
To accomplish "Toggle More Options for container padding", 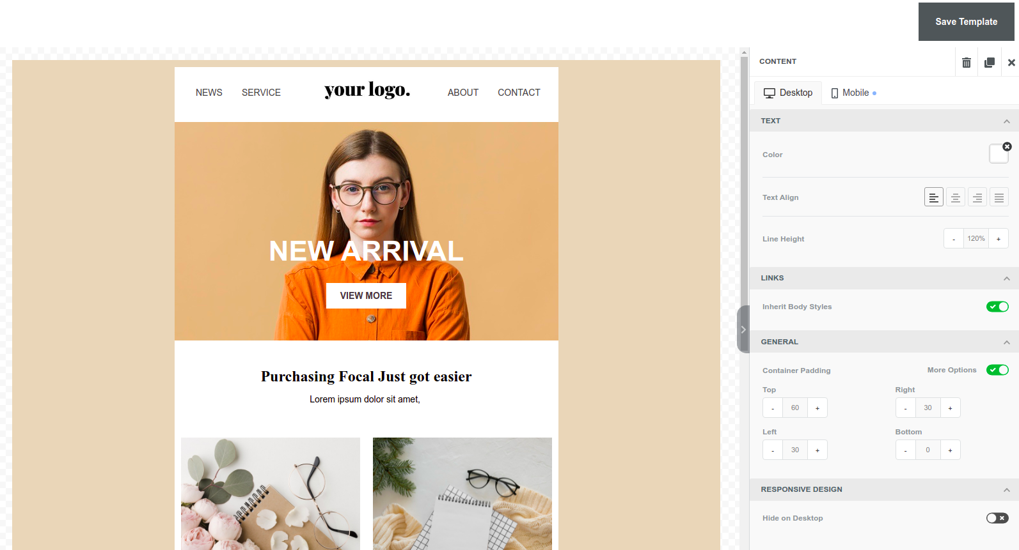I will (x=997, y=370).
